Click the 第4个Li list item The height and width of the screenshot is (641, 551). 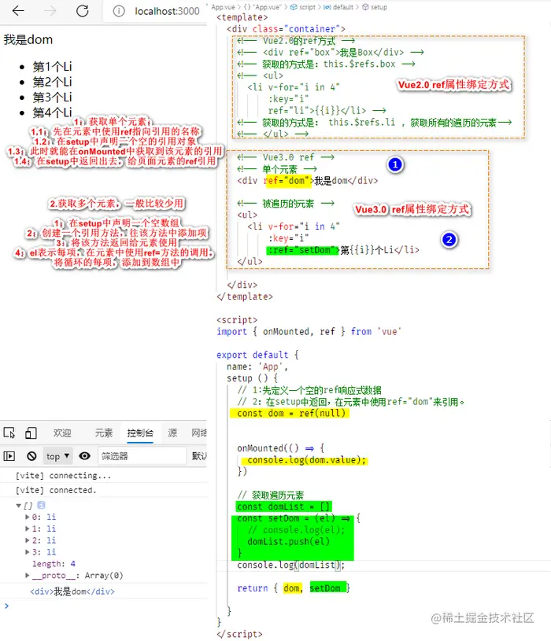(53, 112)
